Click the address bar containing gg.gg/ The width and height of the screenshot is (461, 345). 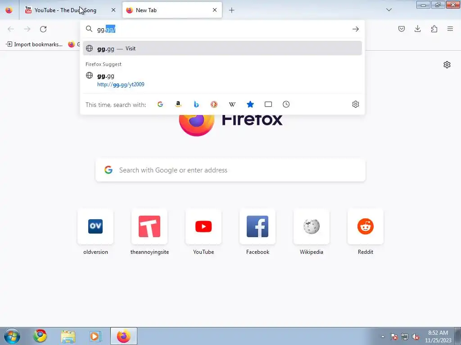point(222,29)
